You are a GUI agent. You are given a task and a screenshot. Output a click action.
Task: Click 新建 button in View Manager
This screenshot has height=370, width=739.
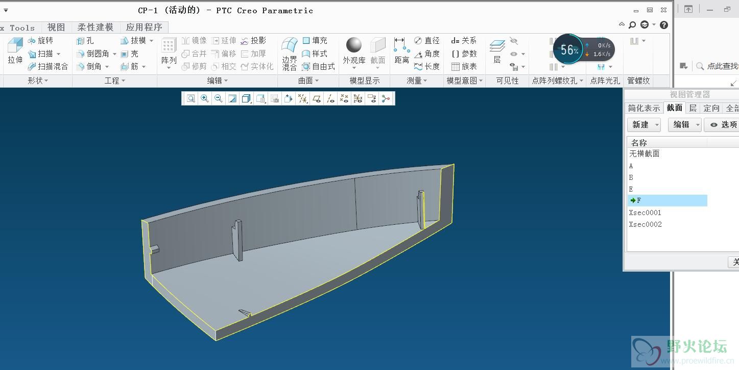pyautogui.click(x=644, y=124)
